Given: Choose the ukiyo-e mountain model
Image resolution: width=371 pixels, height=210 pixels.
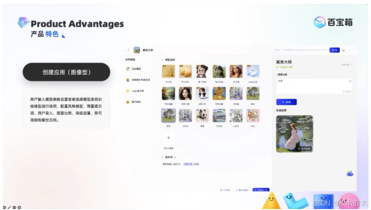Looking at the screenshot, I should pos(219,115).
